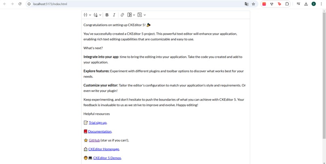Click the translate page icon
The image size is (326, 164).
click(x=247, y=4)
